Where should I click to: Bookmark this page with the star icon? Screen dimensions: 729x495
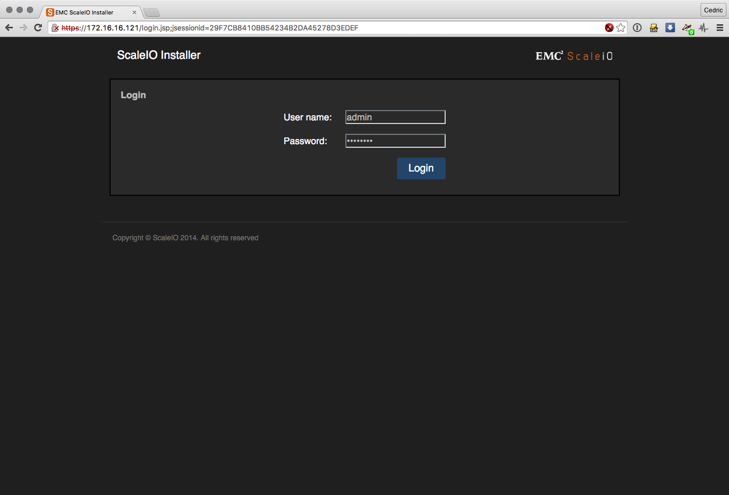pyautogui.click(x=621, y=28)
